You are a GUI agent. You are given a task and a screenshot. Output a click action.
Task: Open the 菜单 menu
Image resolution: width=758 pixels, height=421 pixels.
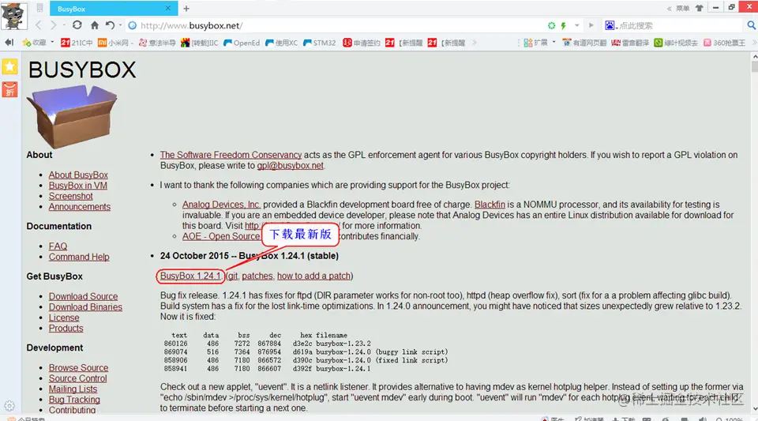(x=682, y=8)
